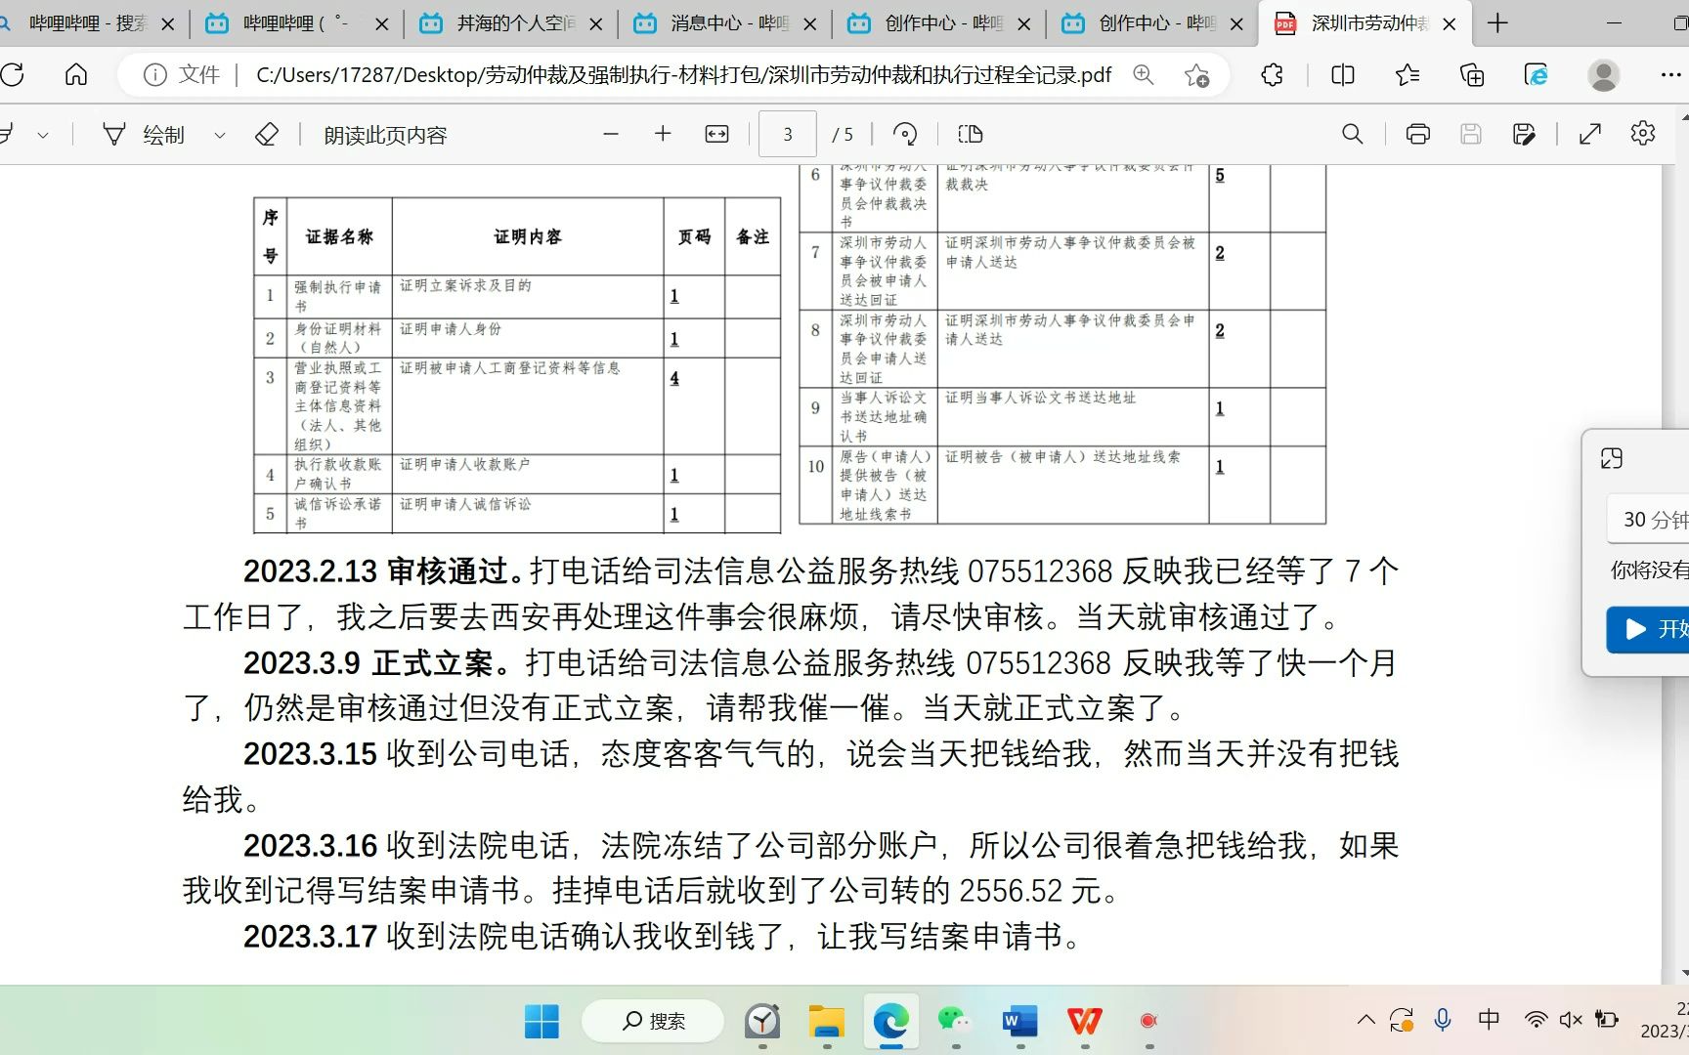The image size is (1689, 1055).
Task: Open user profile avatar
Action: (x=1604, y=75)
